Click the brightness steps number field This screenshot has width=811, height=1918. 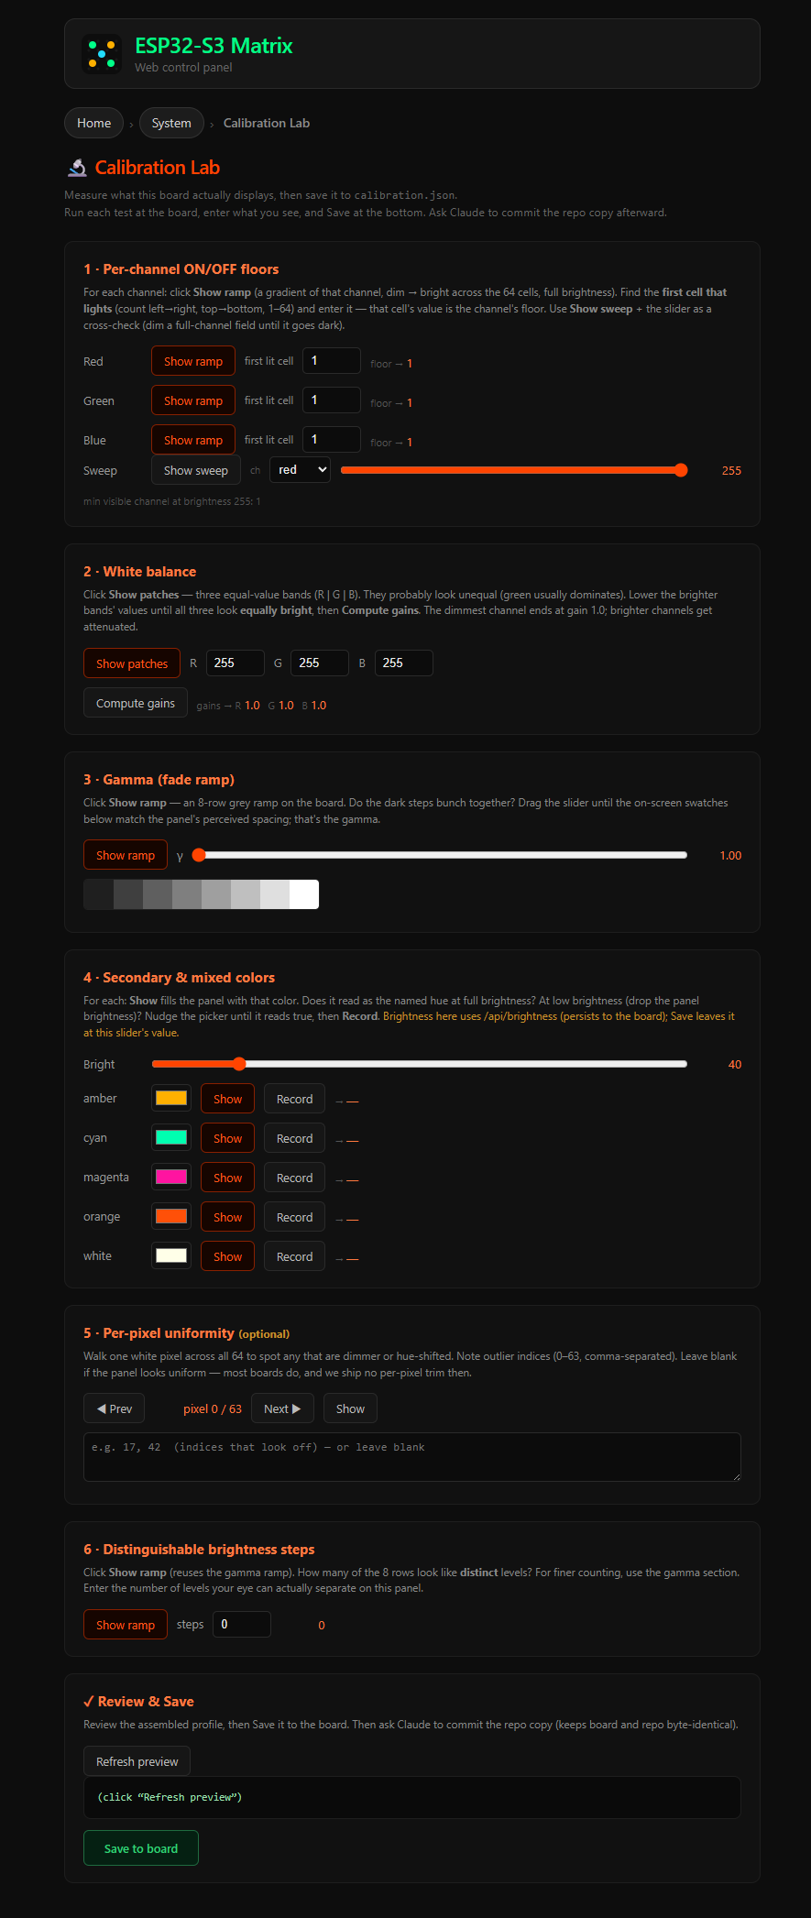point(242,1624)
